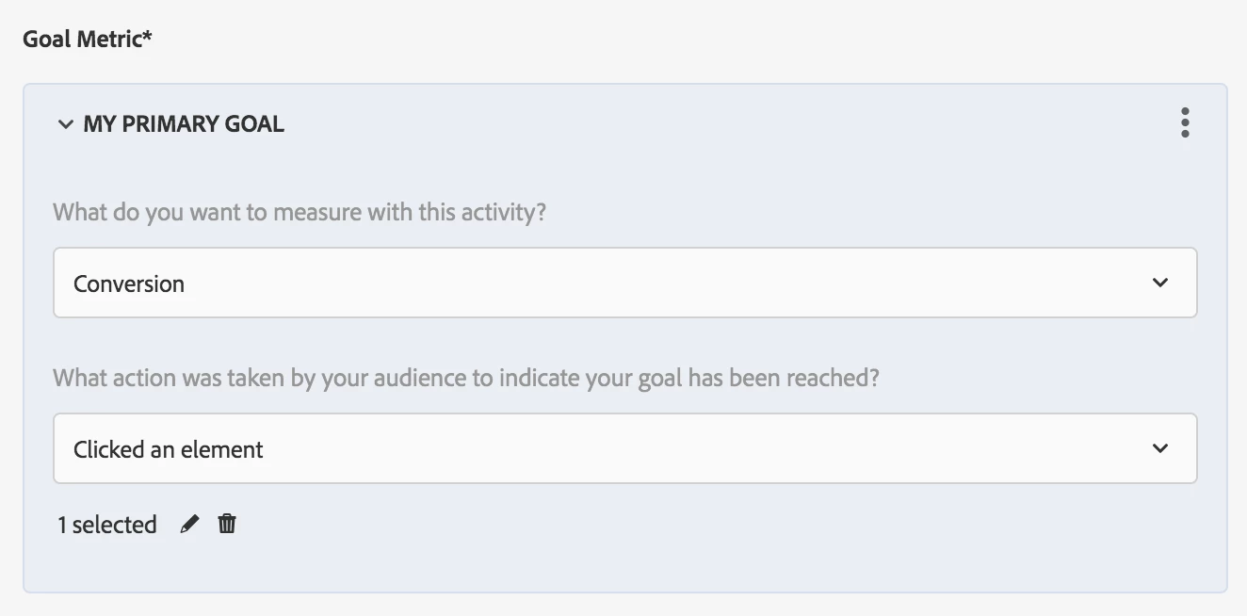1247x616 pixels.
Task: Click the blank middle of the Conversion field
Action: pos(659,283)
